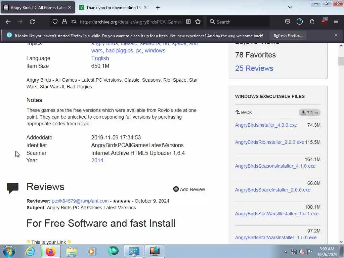
Task: List all tabs dropdown chevron
Action: coord(290,7)
